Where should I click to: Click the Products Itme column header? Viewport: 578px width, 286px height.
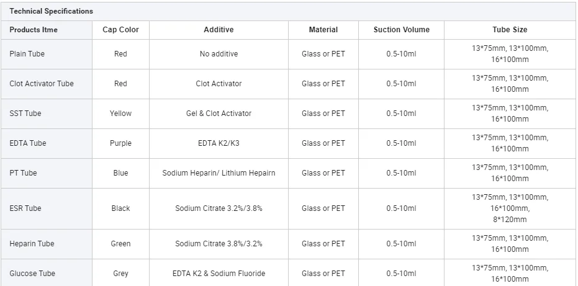click(34, 30)
